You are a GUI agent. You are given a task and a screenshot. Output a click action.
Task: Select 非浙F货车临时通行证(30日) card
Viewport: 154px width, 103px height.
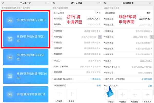coord(26,76)
